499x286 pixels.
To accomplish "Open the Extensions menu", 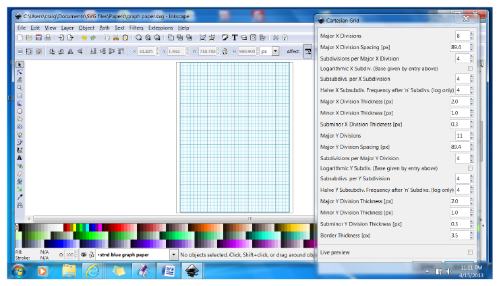I will (160, 28).
